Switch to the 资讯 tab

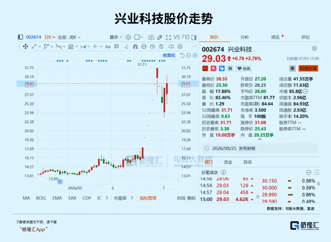pyautogui.click(x=275, y=37)
